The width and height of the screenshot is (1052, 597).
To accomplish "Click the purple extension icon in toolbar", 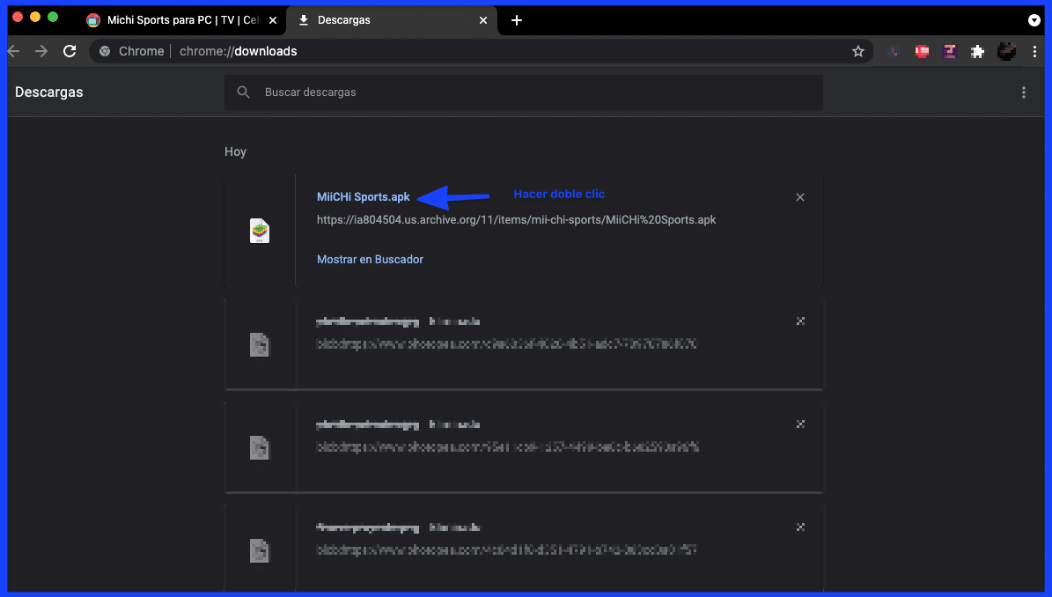I will tap(949, 51).
